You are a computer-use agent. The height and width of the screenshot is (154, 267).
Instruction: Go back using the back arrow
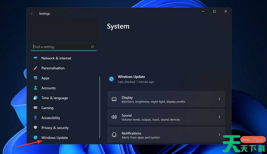pyautogui.click(x=33, y=14)
